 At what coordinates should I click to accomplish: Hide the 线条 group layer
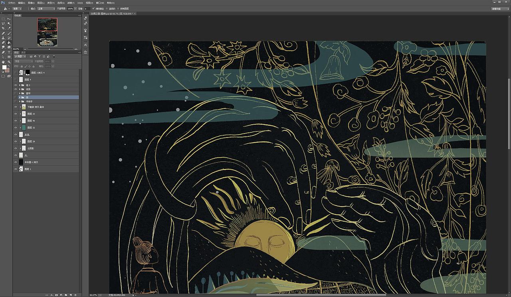(x=16, y=89)
